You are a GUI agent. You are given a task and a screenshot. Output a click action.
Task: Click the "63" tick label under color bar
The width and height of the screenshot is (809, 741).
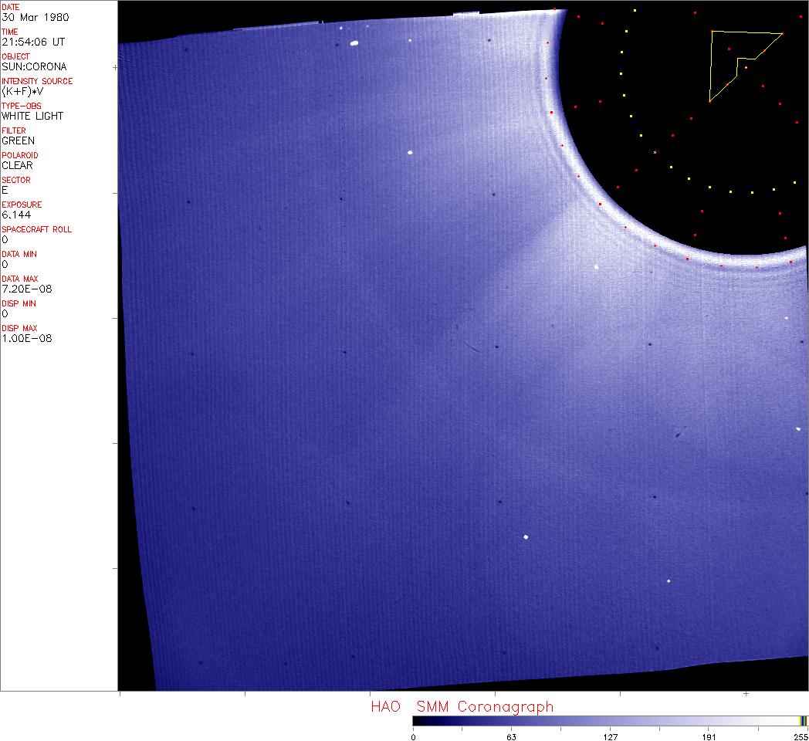511,736
